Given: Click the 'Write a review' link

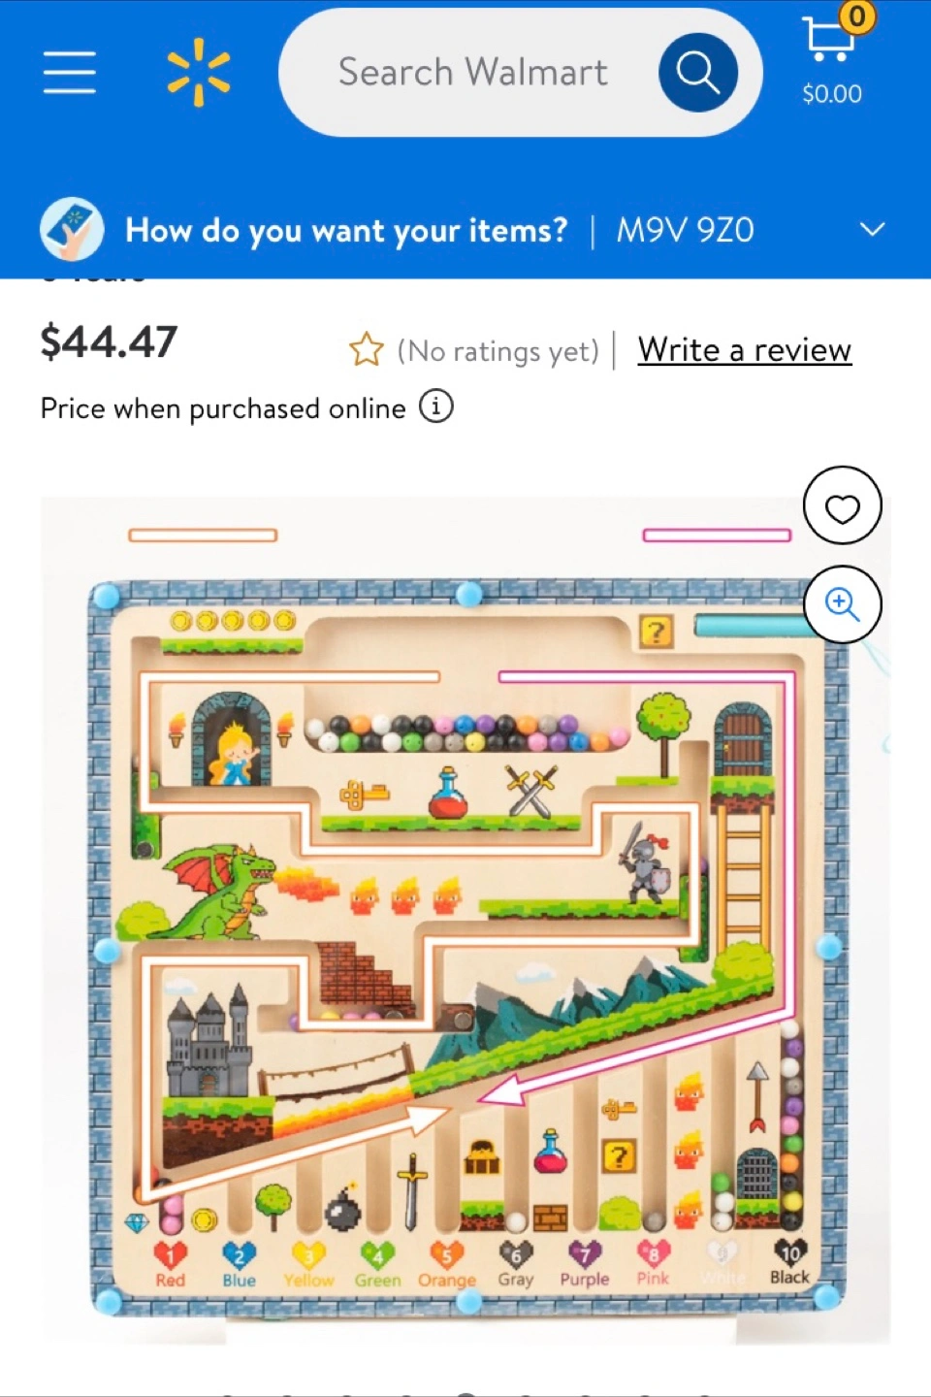Looking at the screenshot, I should click(x=745, y=349).
